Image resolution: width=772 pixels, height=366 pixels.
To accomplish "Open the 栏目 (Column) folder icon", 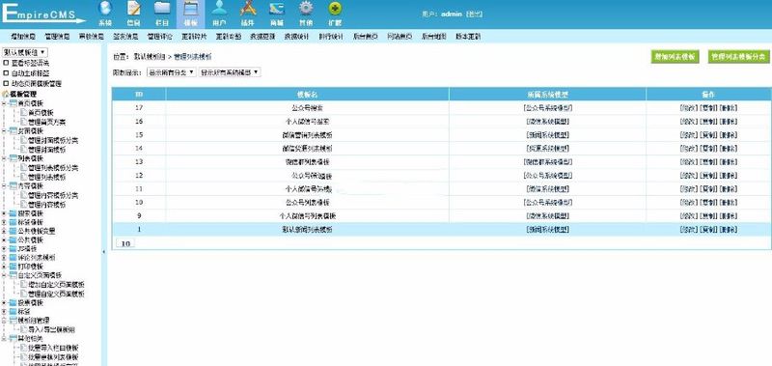I will pos(162,9).
